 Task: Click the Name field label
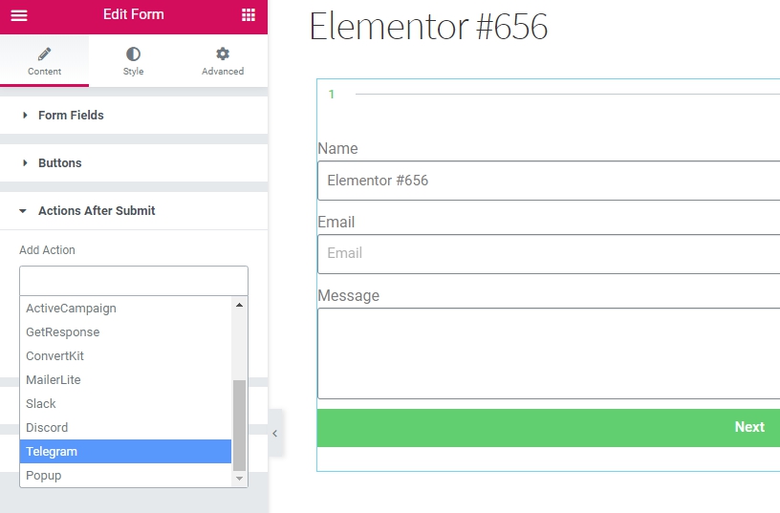(337, 148)
